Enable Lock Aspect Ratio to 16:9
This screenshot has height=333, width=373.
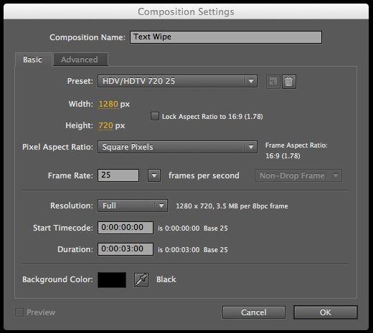coord(155,116)
